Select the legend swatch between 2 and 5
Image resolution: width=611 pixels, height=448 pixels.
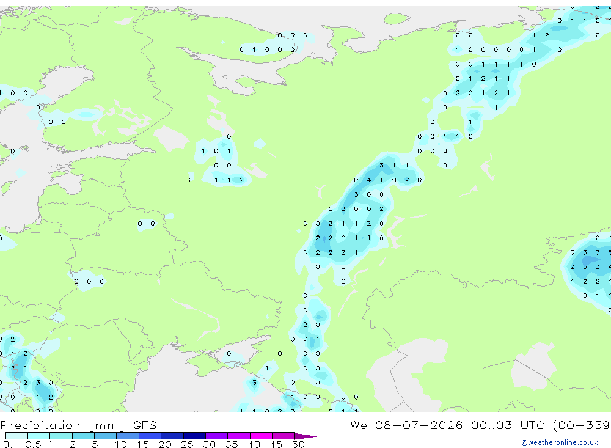pos(83,436)
